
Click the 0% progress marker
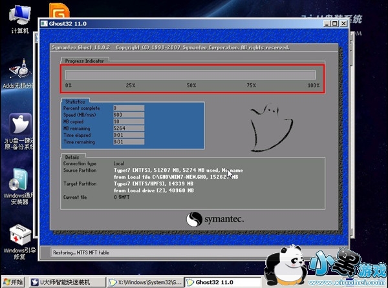click(69, 85)
